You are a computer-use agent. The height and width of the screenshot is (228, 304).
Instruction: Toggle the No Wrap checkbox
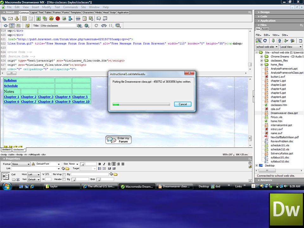click(x=64, y=174)
